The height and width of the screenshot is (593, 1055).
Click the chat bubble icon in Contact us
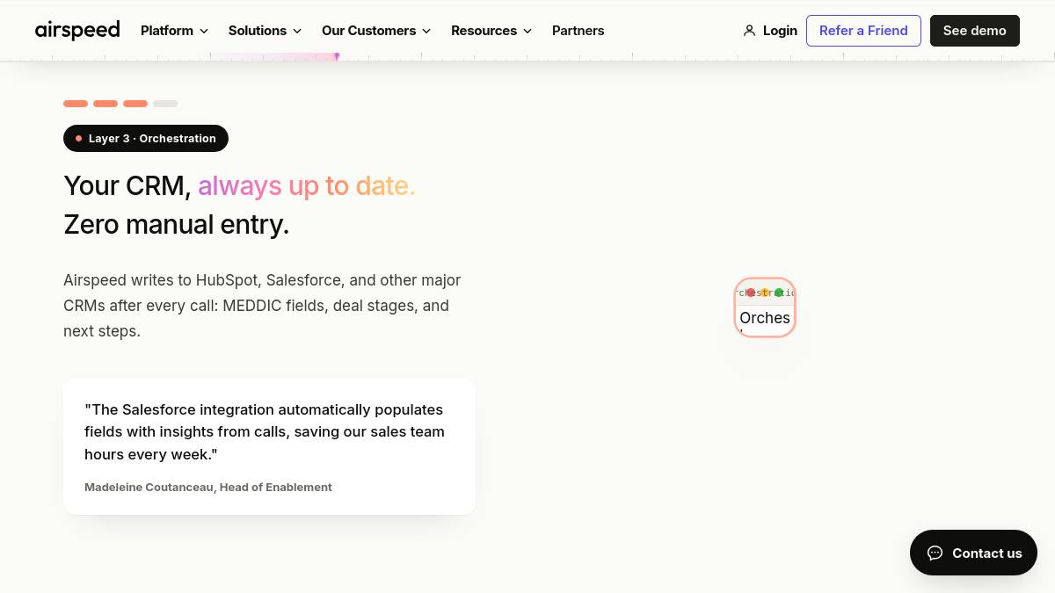[x=935, y=553]
